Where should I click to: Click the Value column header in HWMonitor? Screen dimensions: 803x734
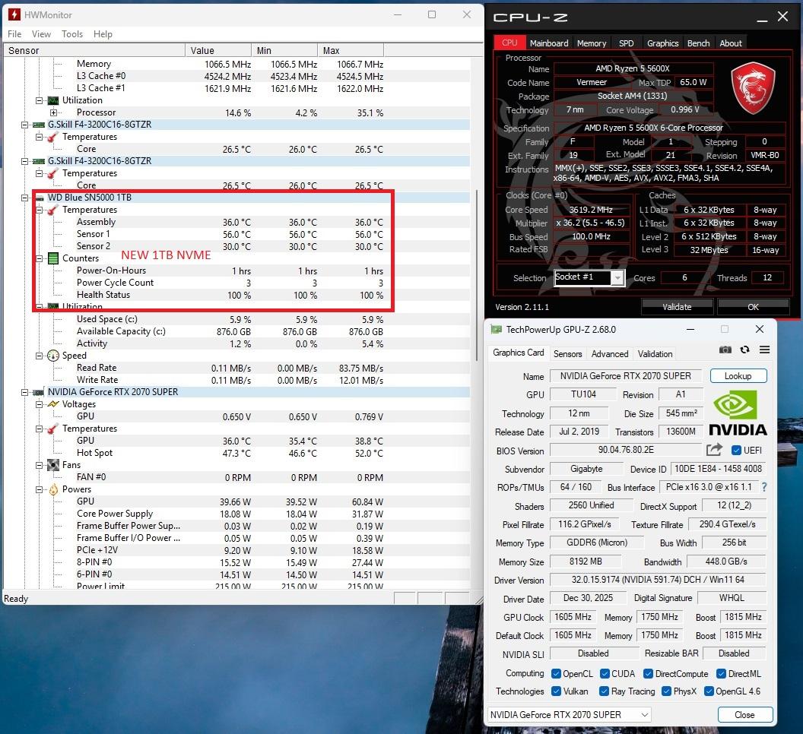coord(217,50)
